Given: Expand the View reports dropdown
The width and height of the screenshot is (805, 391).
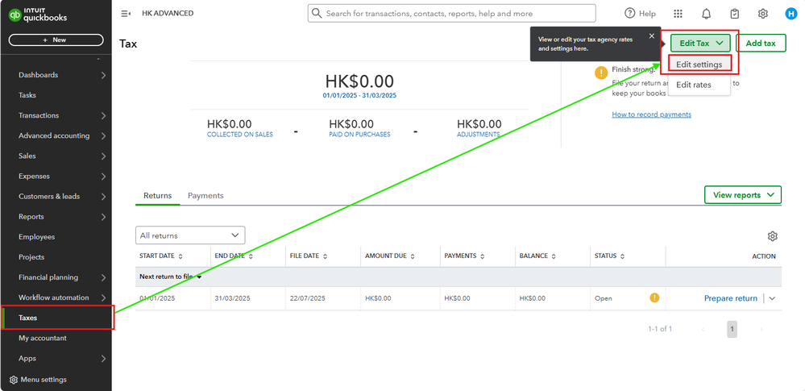Looking at the screenshot, I should [743, 195].
